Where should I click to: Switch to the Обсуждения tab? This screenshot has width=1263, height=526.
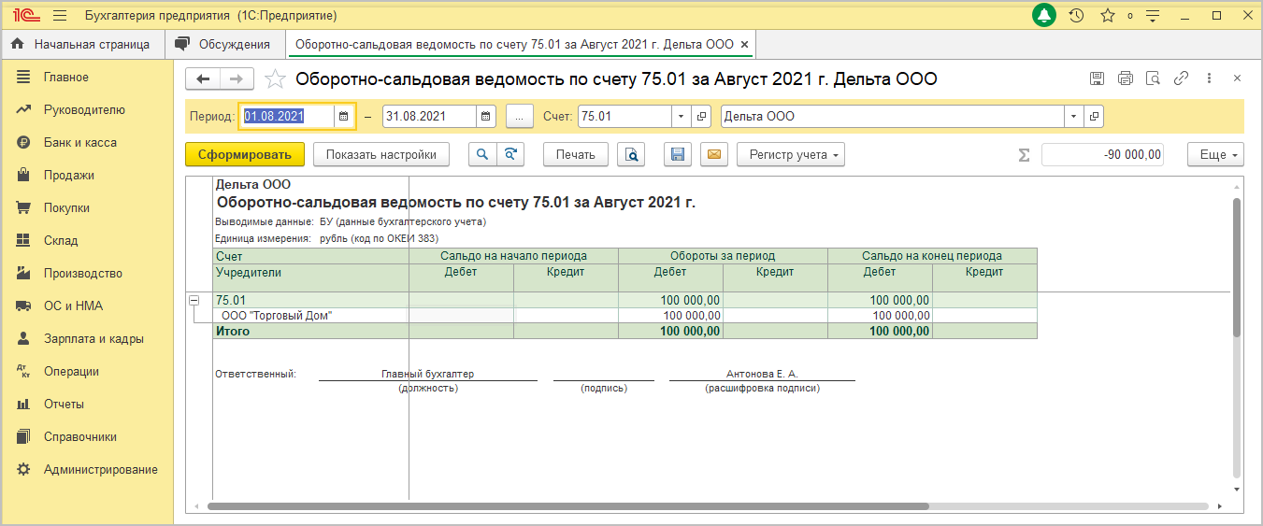pos(224,44)
